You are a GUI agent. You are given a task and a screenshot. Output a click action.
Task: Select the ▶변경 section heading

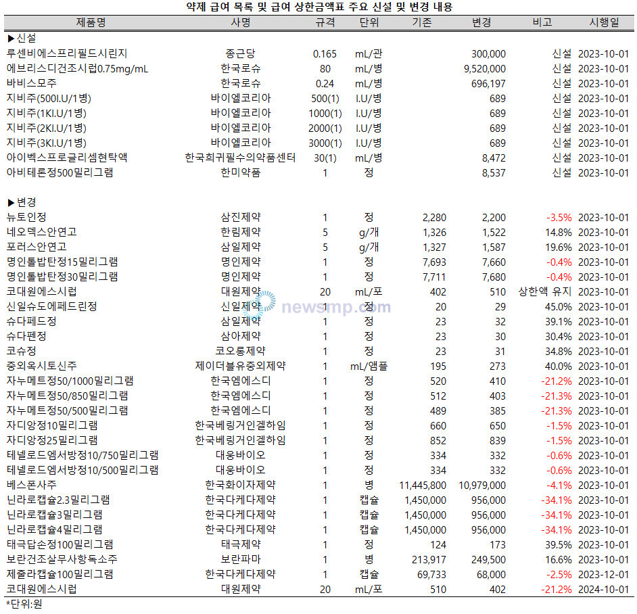point(22,202)
